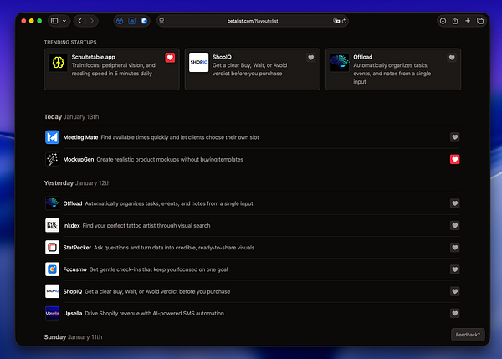Open the Feedback? button

coord(468,335)
